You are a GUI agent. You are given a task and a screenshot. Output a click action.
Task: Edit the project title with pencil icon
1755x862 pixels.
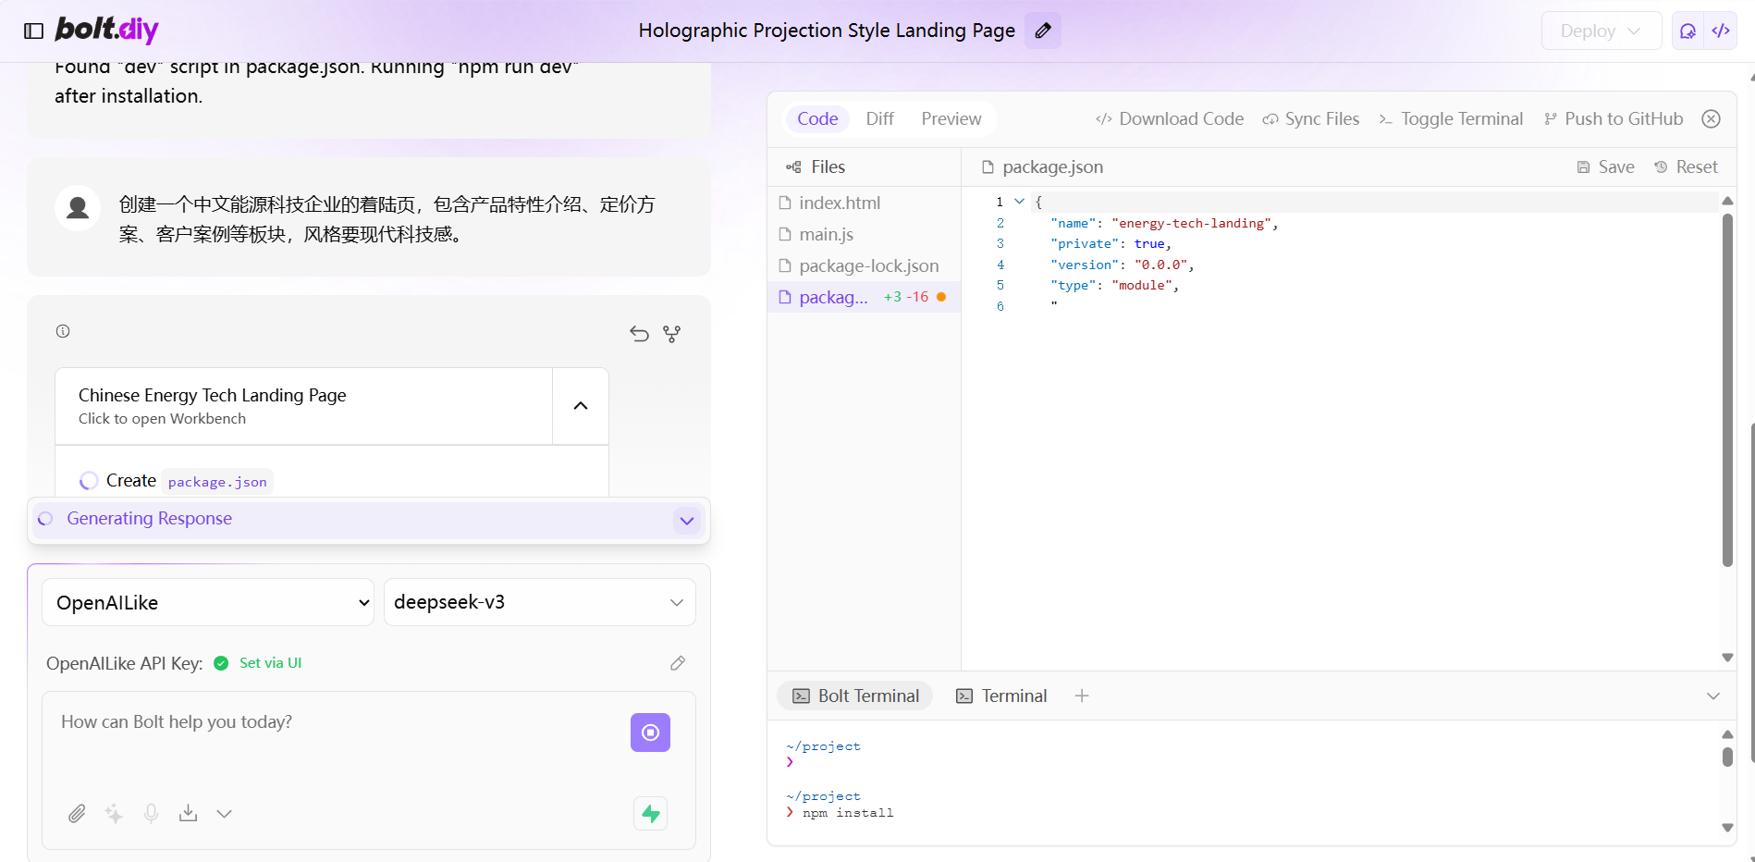(1043, 31)
